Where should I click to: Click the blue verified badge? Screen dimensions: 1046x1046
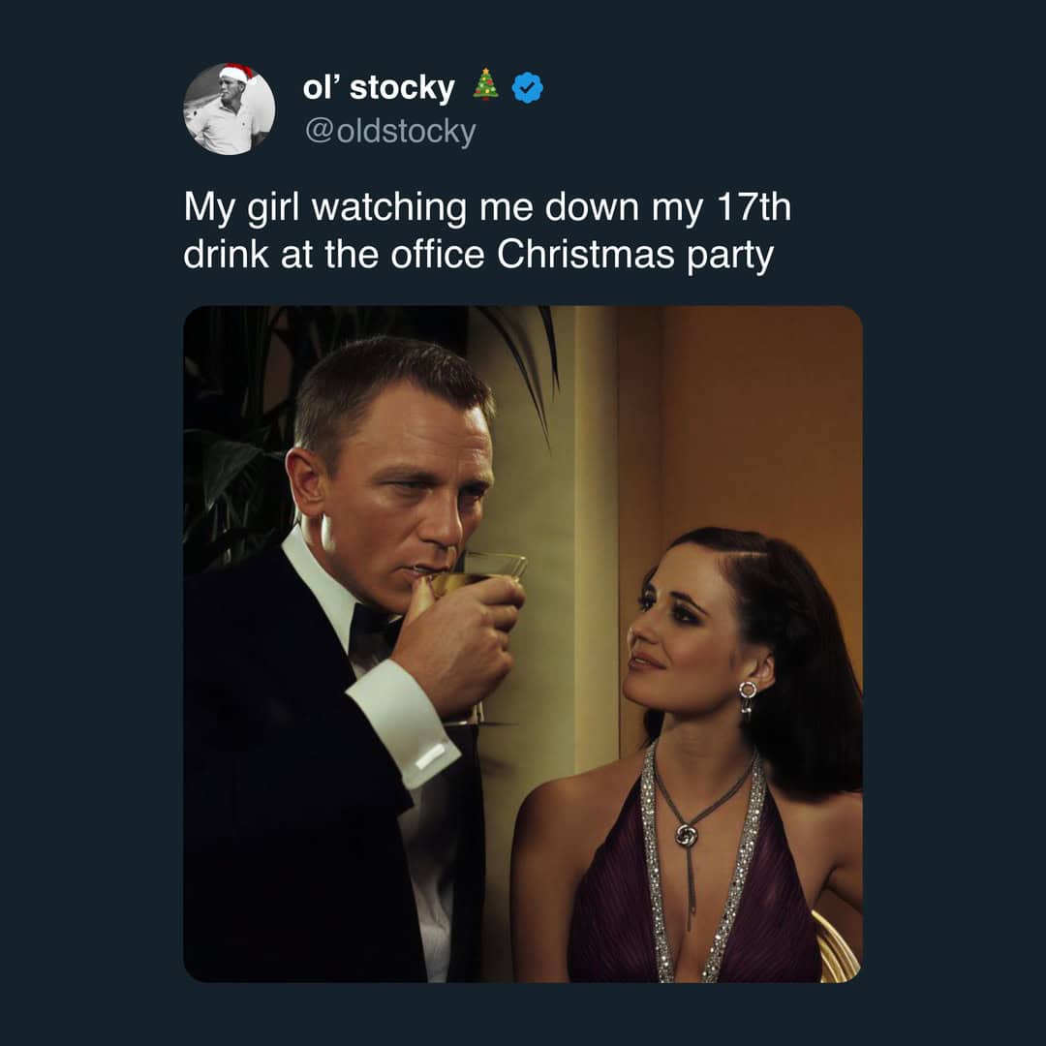[x=527, y=88]
